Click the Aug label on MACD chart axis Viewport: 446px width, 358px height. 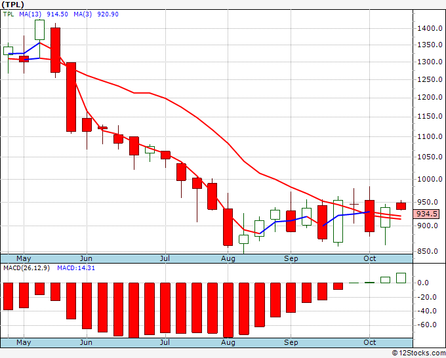coord(228,343)
